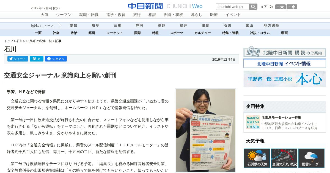Tweet this article via ツイート button

tap(18, 59)
